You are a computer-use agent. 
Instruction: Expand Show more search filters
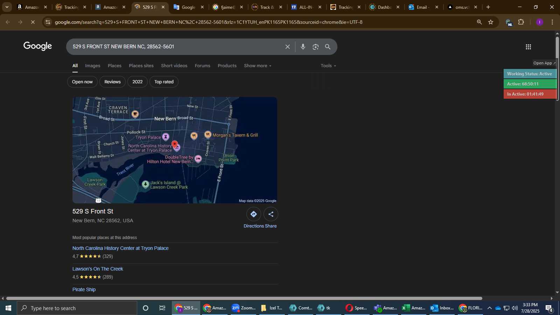coord(258,66)
